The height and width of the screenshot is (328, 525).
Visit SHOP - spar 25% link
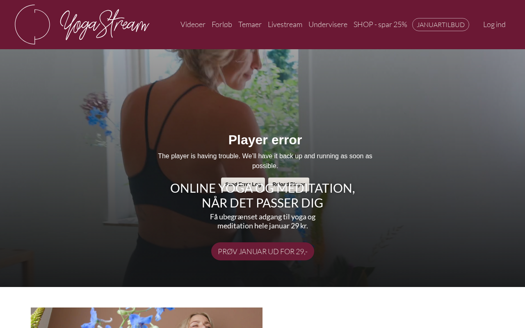[x=380, y=25]
